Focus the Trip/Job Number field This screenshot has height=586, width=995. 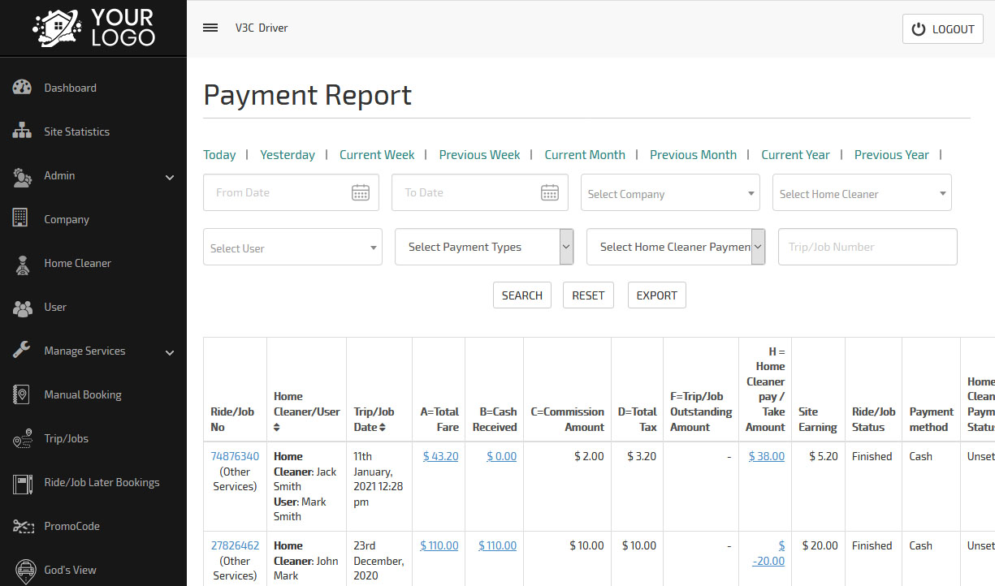867,247
